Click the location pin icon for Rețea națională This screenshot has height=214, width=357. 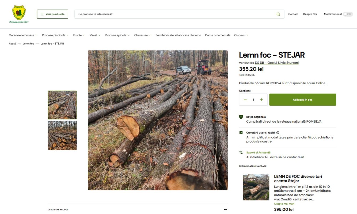[x=241, y=117]
